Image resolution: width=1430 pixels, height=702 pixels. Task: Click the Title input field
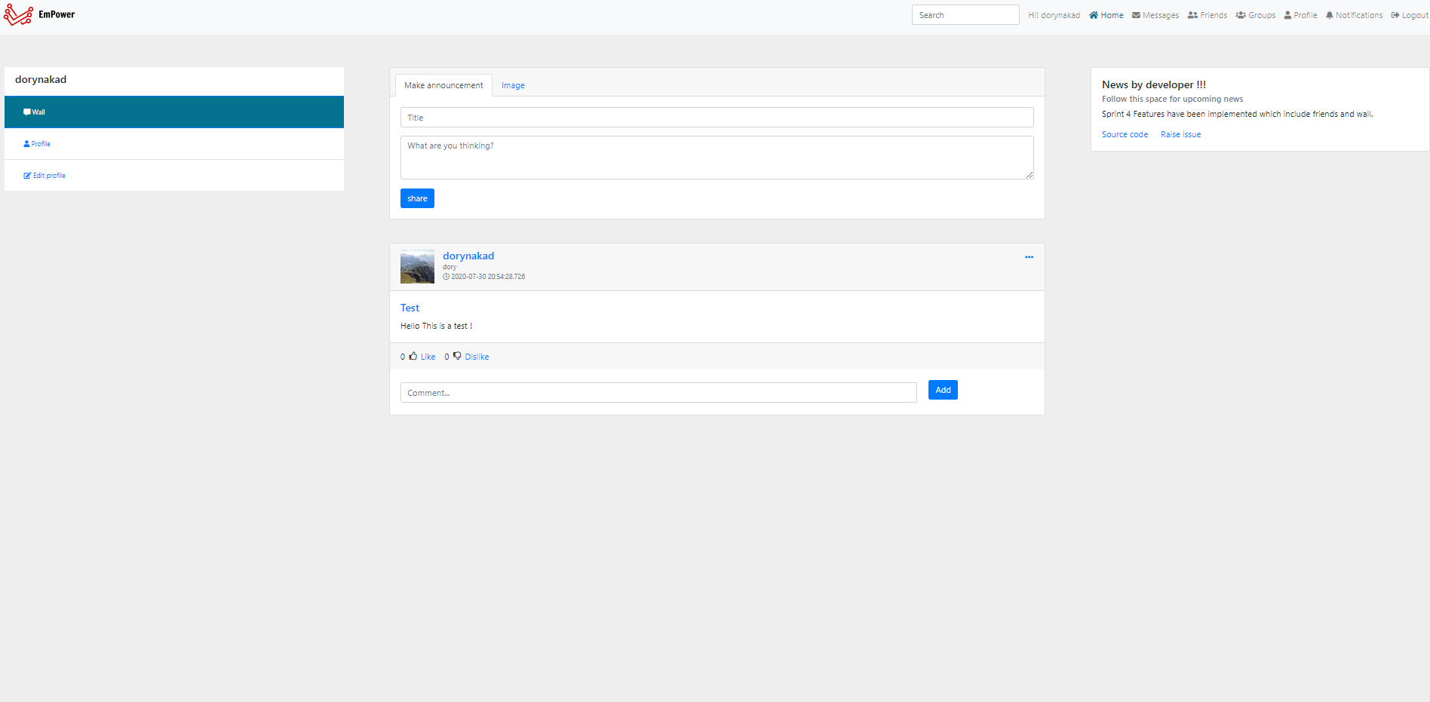click(717, 118)
